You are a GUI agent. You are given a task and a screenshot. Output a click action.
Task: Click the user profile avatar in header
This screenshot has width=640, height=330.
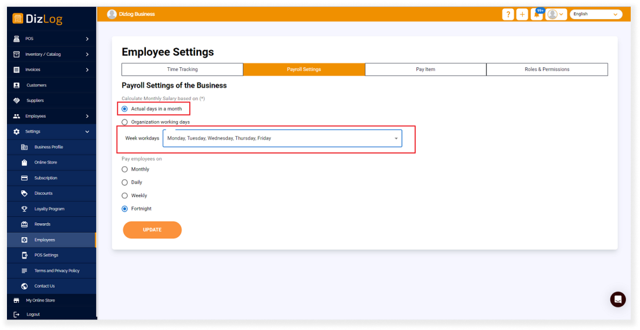pos(553,14)
